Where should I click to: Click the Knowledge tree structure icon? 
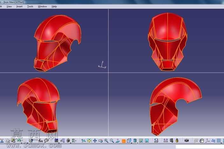coord(62,141)
